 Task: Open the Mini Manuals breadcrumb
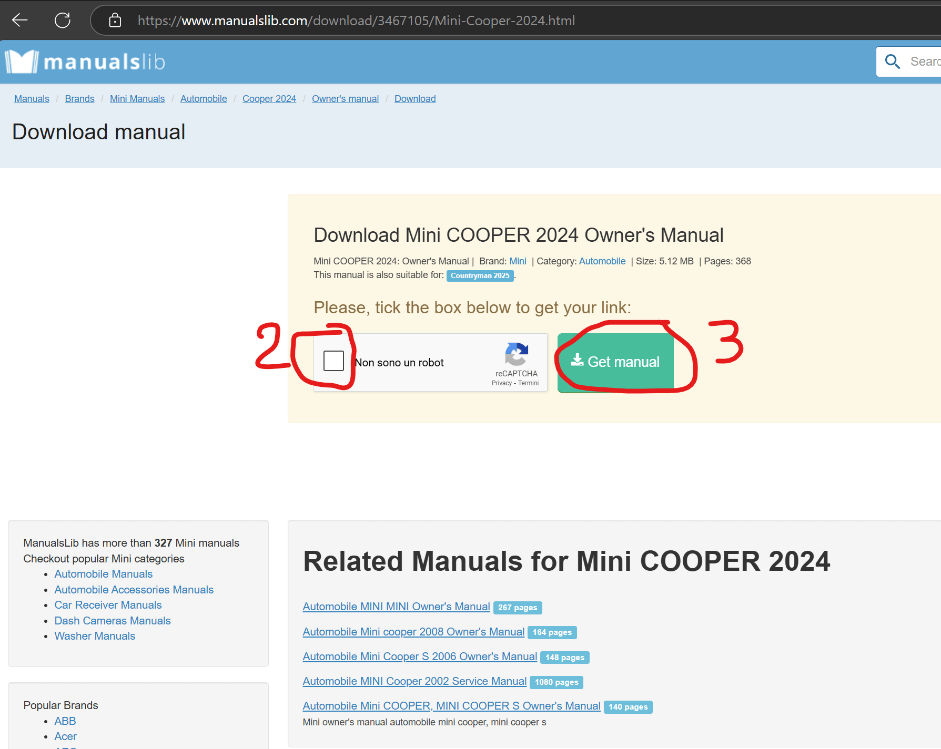click(137, 99)
